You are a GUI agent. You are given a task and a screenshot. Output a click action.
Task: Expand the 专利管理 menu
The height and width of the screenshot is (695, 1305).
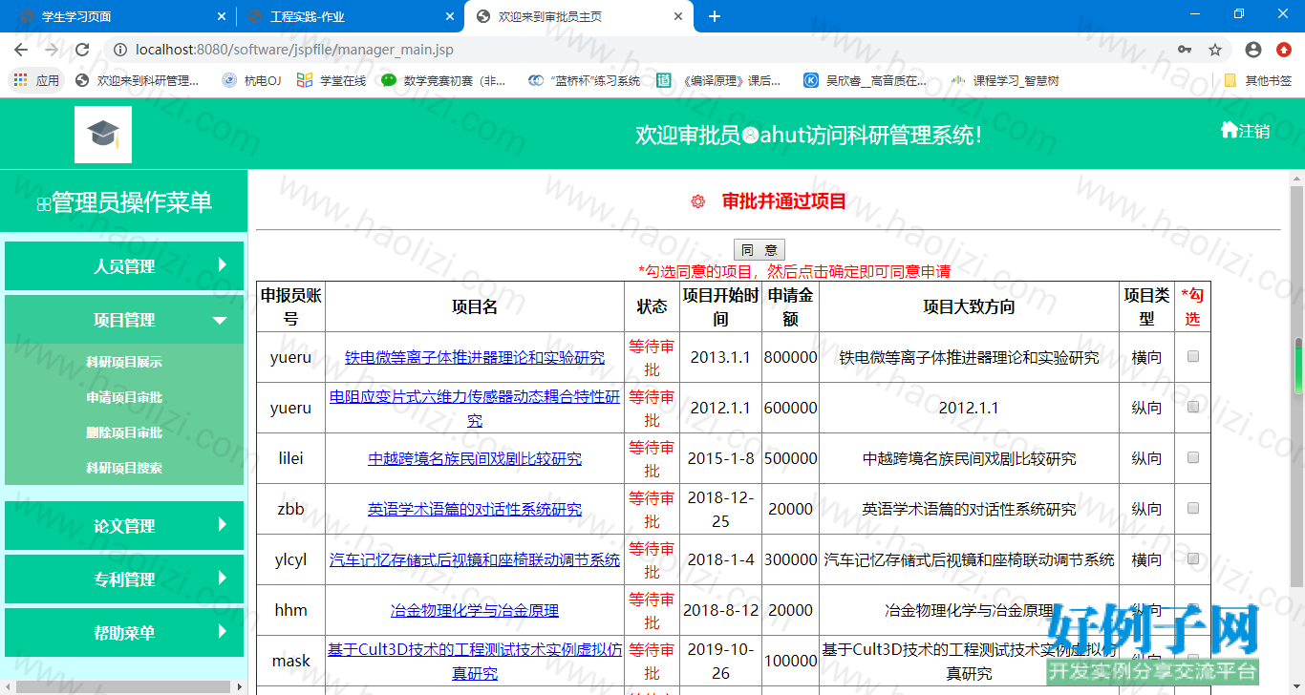point(124,579)
